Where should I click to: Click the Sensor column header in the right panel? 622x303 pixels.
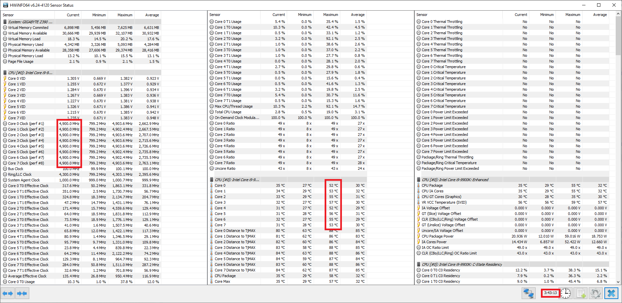pyautogui.click(x=459, y=15)
